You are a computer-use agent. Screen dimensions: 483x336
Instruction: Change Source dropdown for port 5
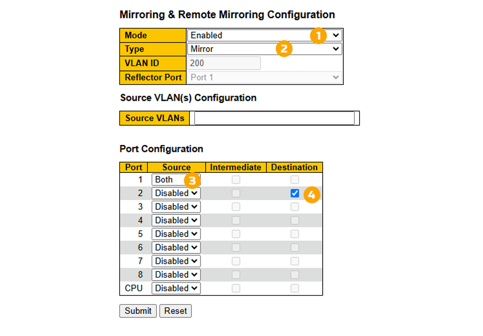(176, 234)
